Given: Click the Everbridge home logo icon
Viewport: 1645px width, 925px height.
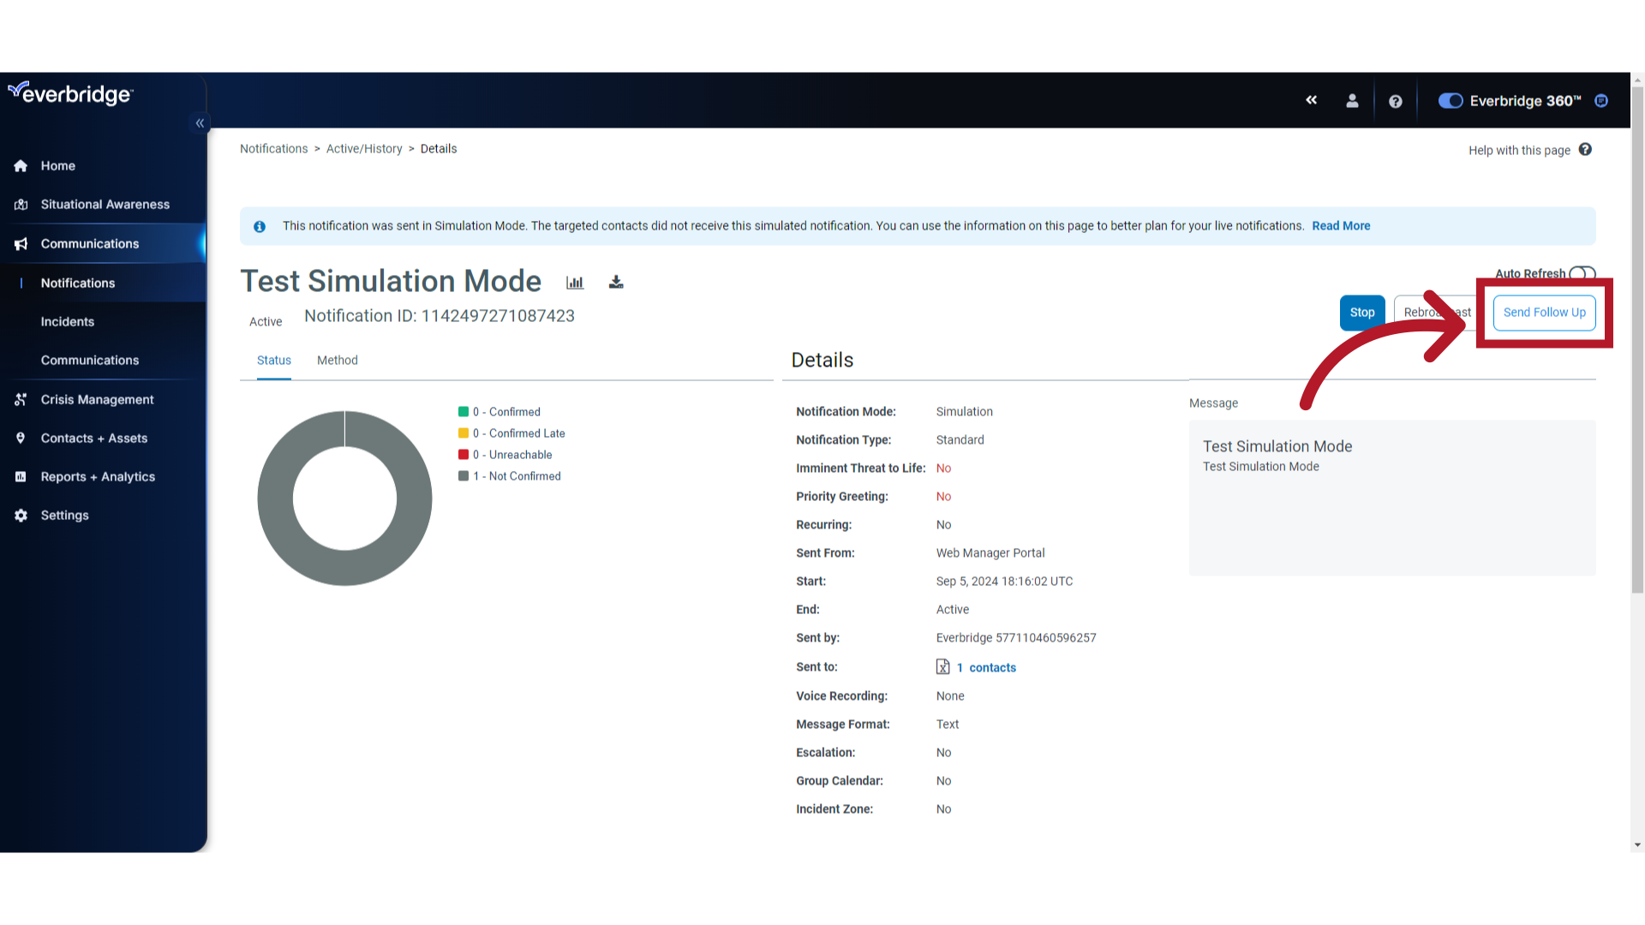Looking at the screenshot, I should click(x=70, y=95).
